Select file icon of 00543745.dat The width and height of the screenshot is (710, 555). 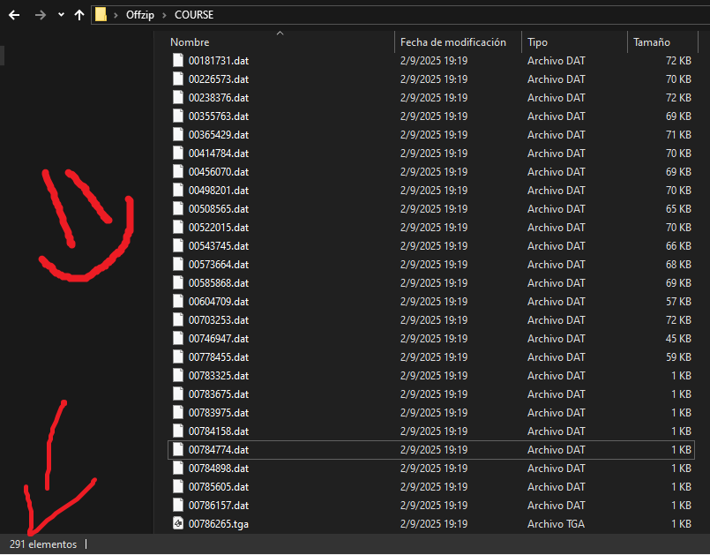(178, 245)
